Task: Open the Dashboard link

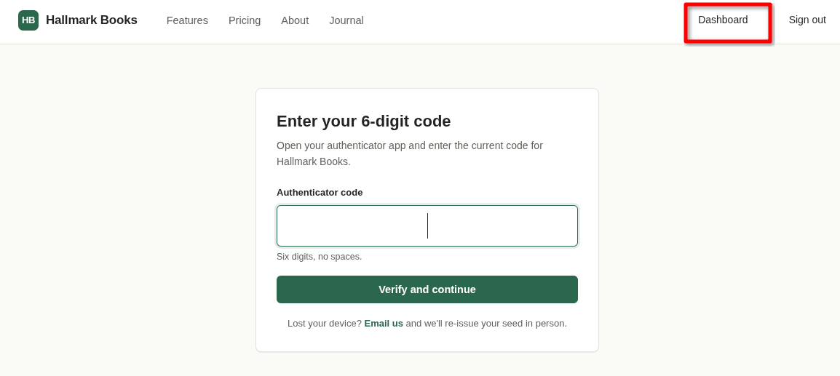Action: (723, 20)
